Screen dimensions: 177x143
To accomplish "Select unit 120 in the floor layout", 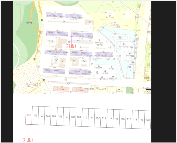I will (x=148, y=120).
